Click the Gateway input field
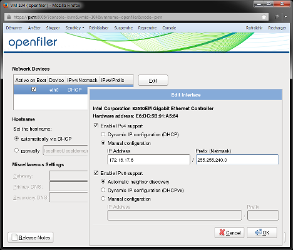 [68, 176]
